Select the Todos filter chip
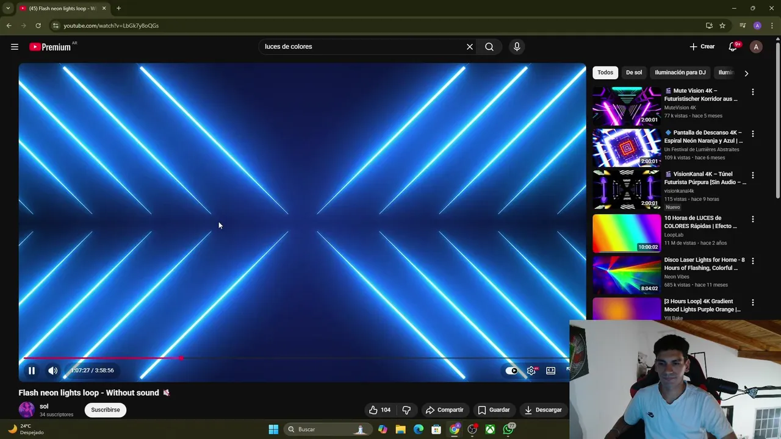781x439 pixels. point(605,73)
